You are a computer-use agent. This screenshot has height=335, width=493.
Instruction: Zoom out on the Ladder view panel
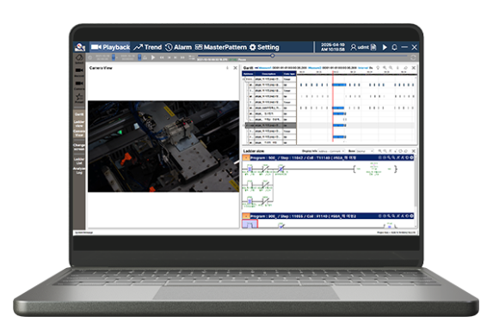(x=385, y=151)
